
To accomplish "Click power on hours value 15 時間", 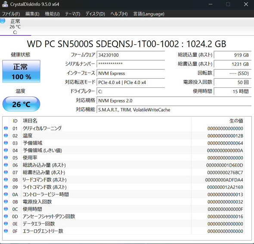I will [x=232, y=92].
